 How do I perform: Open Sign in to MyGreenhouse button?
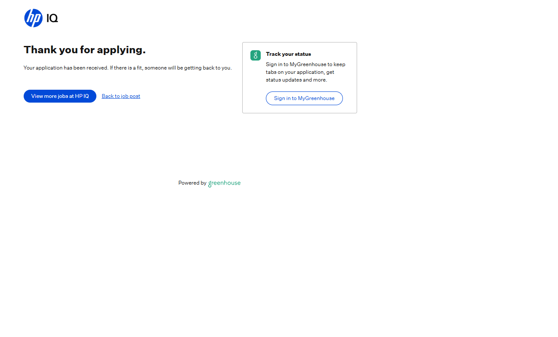pos(304,98)
